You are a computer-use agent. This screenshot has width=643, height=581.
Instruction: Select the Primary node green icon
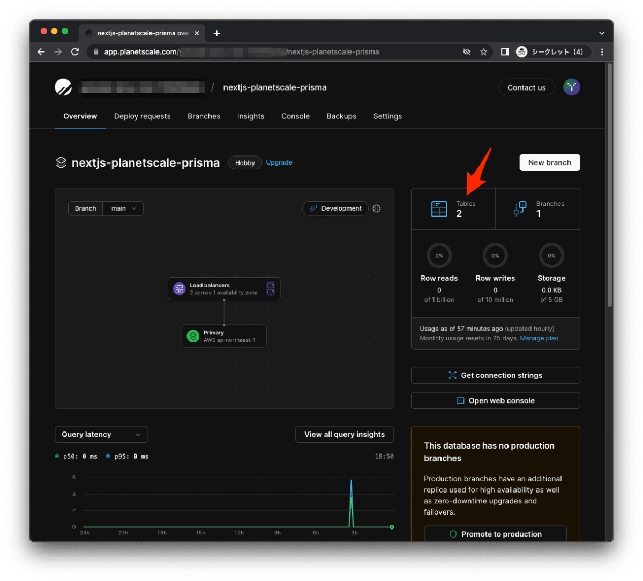pyautogui.click(x=193, y=336)
